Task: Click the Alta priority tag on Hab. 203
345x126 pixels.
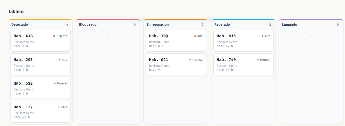Action: pyautogui.click(x=63, y=60)
